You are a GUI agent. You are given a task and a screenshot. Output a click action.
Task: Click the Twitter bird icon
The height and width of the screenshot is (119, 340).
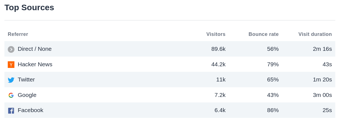coord(11,80)
